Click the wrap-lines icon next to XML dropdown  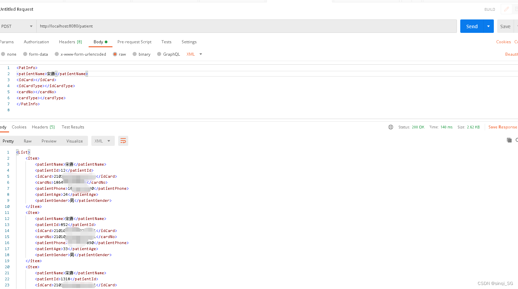123,140
